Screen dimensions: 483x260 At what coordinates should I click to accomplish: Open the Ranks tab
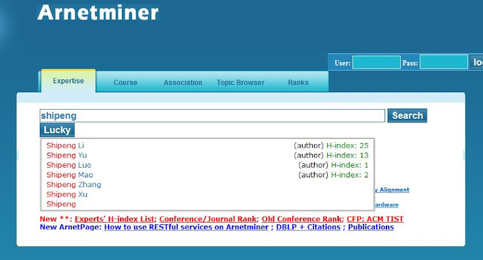coord(298,83)
